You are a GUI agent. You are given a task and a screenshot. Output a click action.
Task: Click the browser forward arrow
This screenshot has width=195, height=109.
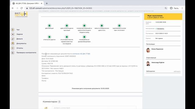click(x=17, y=8)
